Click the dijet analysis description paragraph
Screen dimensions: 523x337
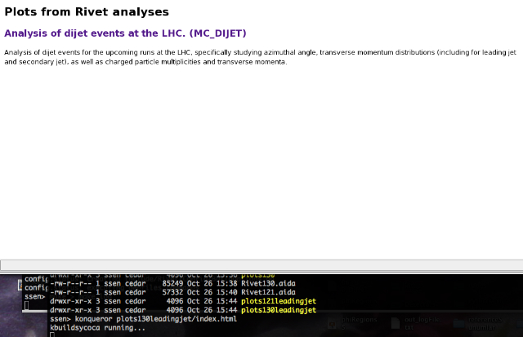tap(260, 57)
